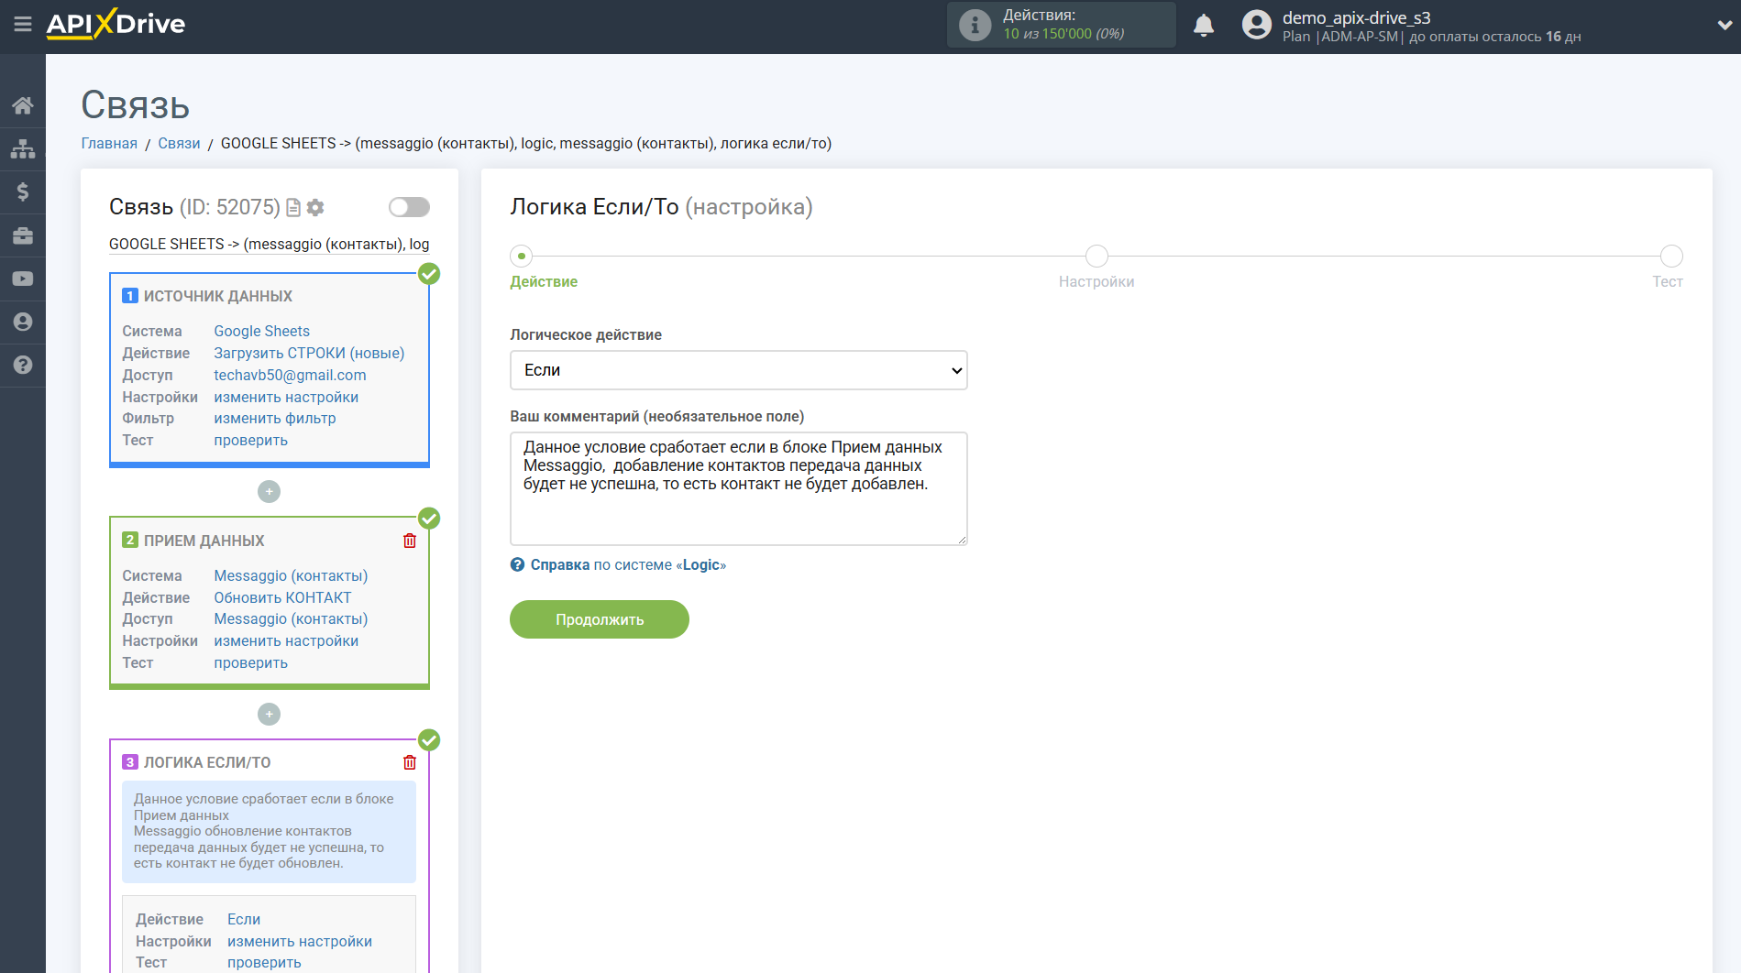The height and width of the screenshot is (973, 1741).
Task: Open the hamburger menu in the header
Action: pyautogui.click(x=23, y=25)
